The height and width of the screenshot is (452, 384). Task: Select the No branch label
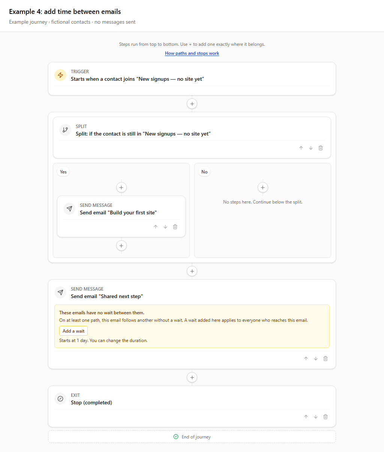pyautogui.click(x=204, y=172)
